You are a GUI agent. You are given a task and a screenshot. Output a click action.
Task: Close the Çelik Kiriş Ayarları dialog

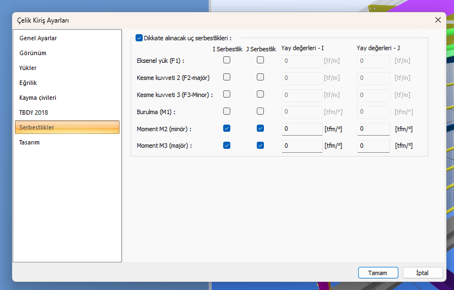[x=438, y=20]
